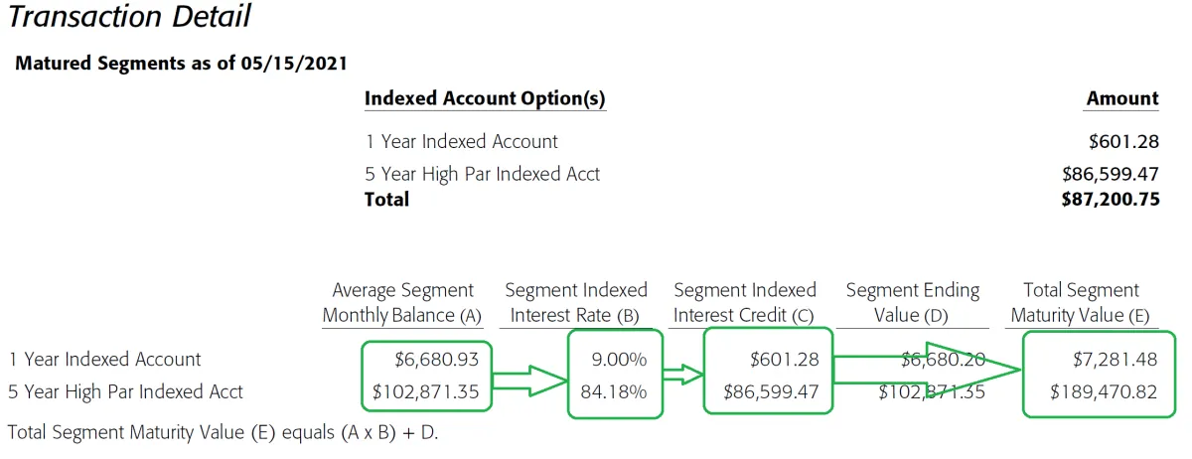Click the large green arrow pointing to Maturity Value
Image resolution: width=1192 pixels, height=459 pixels.
[924, 369]
